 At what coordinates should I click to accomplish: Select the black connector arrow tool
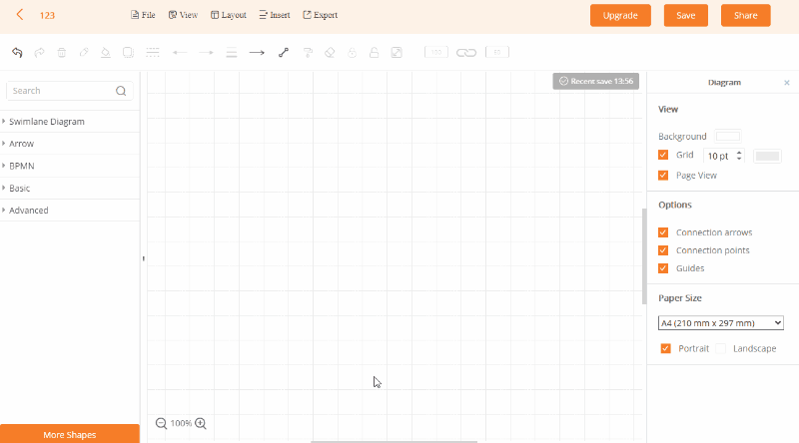(257, 53)
